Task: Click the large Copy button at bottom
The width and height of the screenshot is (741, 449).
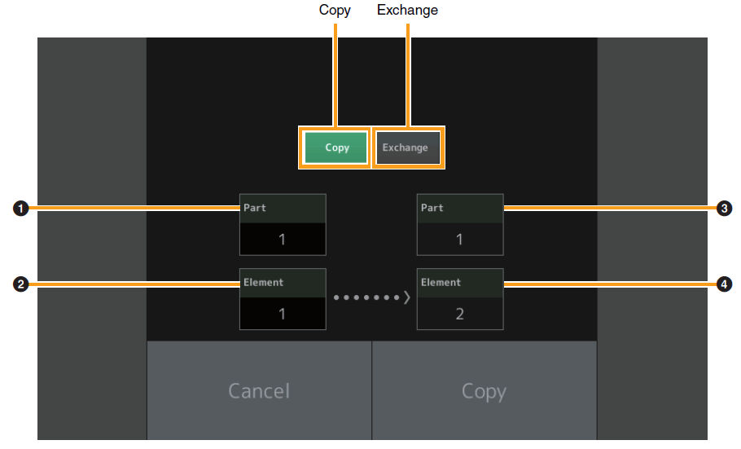Action: point(484,391)
